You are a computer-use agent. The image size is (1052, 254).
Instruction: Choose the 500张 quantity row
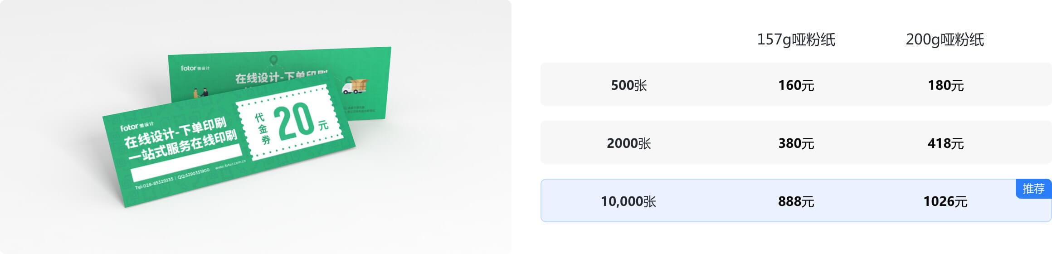click(628, 85)
